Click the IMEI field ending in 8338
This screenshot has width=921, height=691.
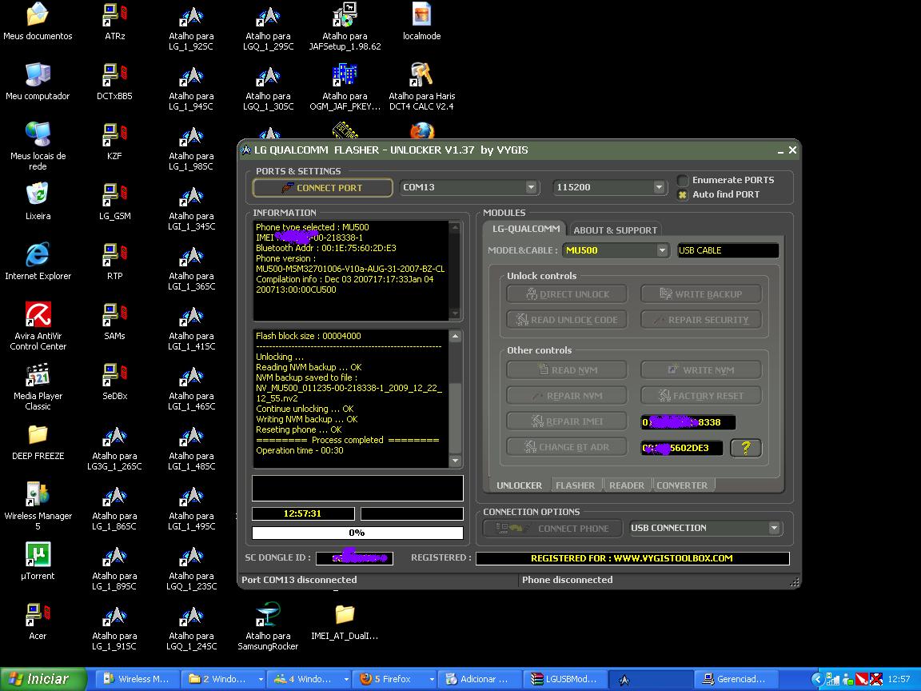click(x=688, y=422)
